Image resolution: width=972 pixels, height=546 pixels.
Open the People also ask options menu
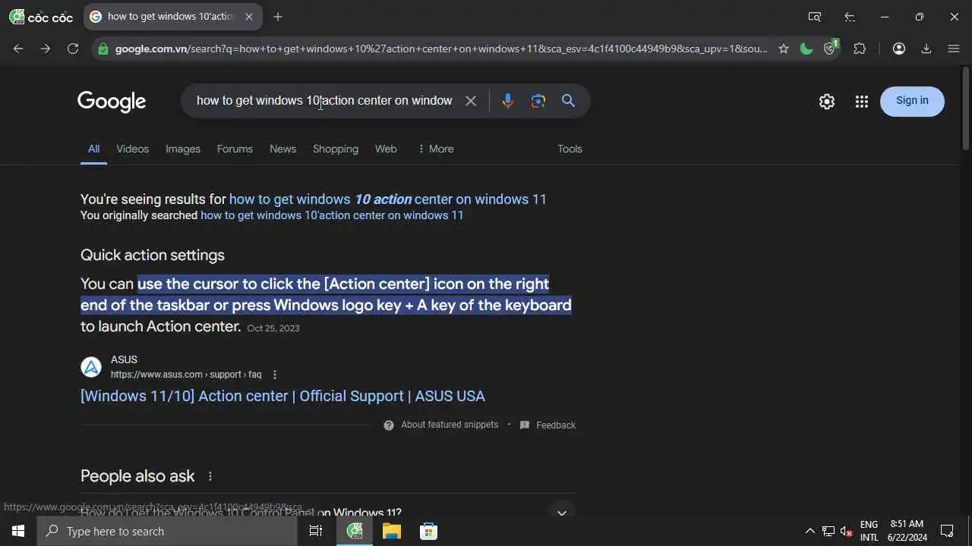pyautogui.click(x=210, y=476)
